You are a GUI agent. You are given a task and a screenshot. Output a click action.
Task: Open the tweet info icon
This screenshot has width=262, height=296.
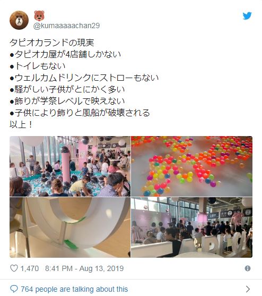pos(248,268)
